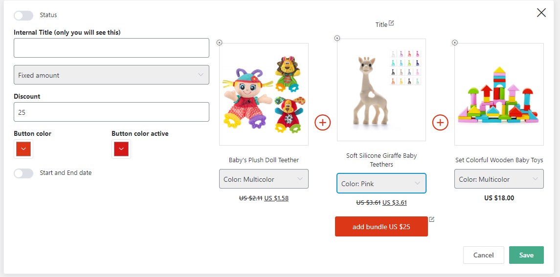The width and height of the screenshot is (560, 277).
Task: Remove the Silicone Giraffe product from bundle
Action: pos(337,38)
